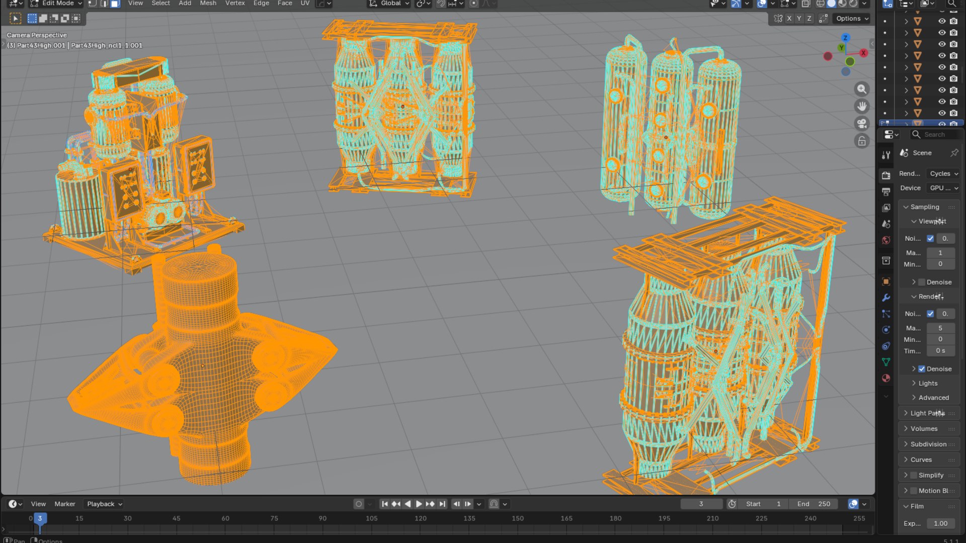
Task: Open Render properties tab icon
Action: click(x=886, y=175)
